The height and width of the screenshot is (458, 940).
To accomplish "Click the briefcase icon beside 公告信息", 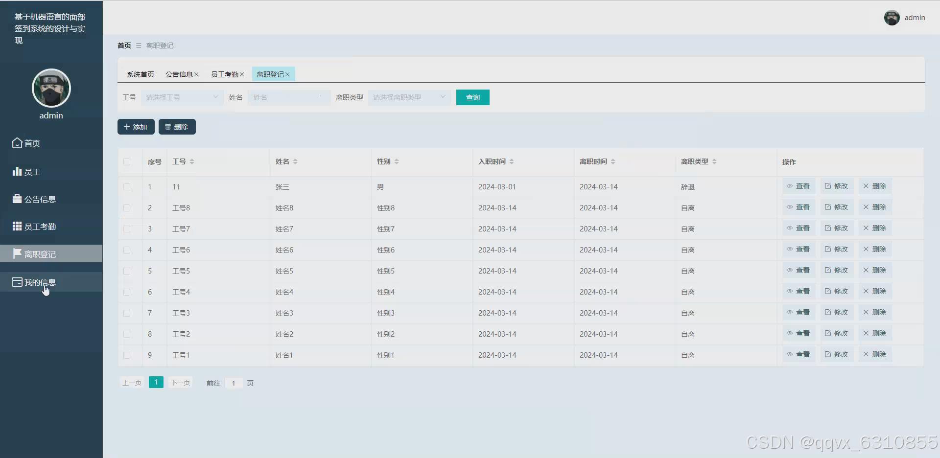I will coord(17,199).
